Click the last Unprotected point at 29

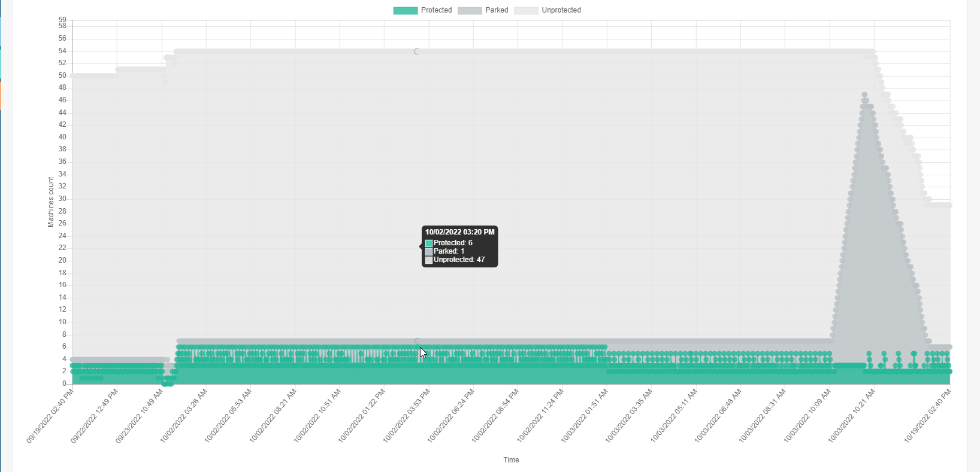click(x=949, y=205)
